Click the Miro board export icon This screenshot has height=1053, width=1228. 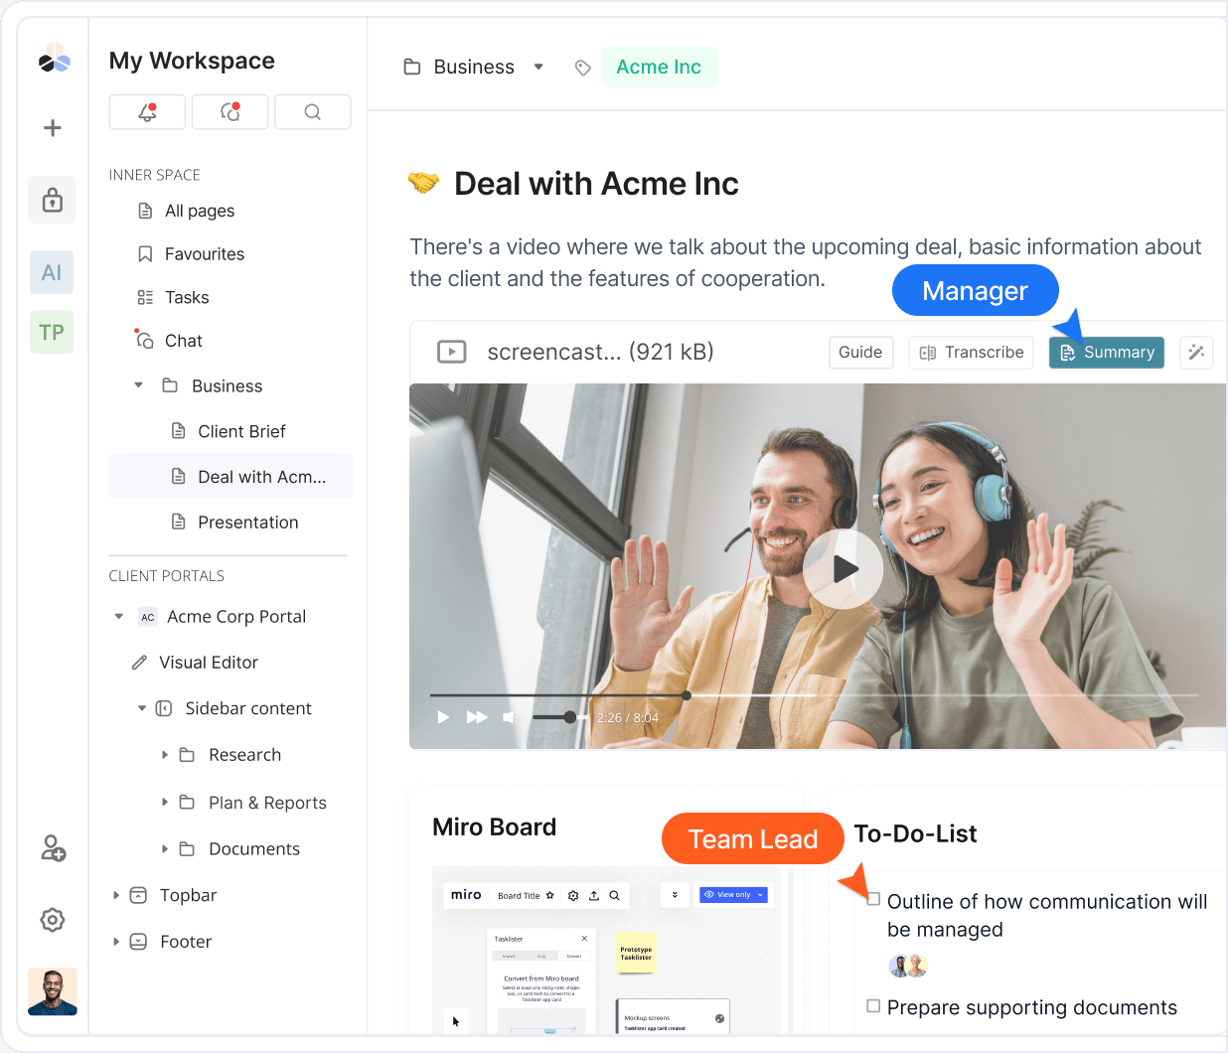[594, 895]
